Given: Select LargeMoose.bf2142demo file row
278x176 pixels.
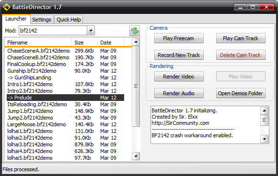Looking at the screenshot, I should tap(65, 124).
